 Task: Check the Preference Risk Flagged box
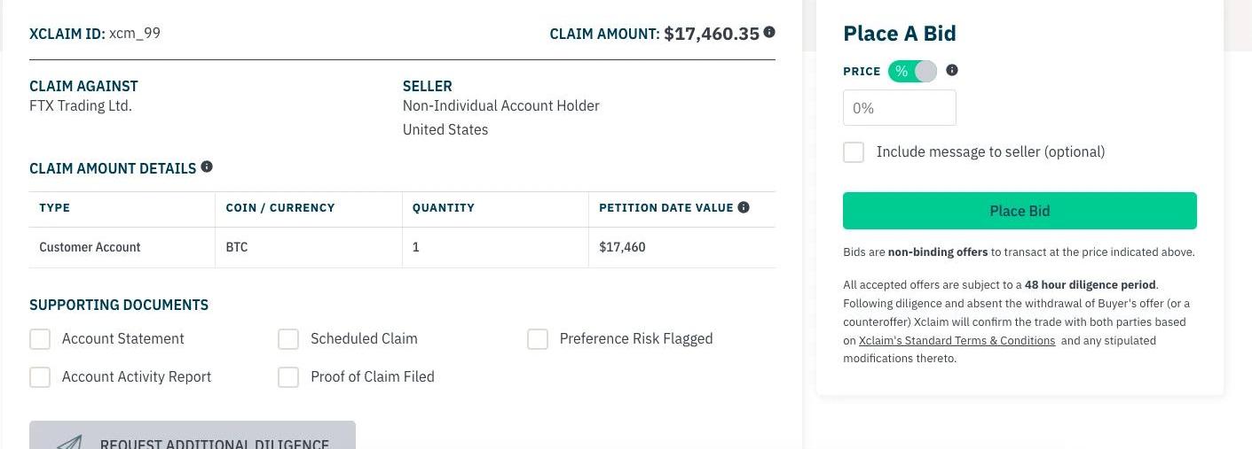(538, 339)
